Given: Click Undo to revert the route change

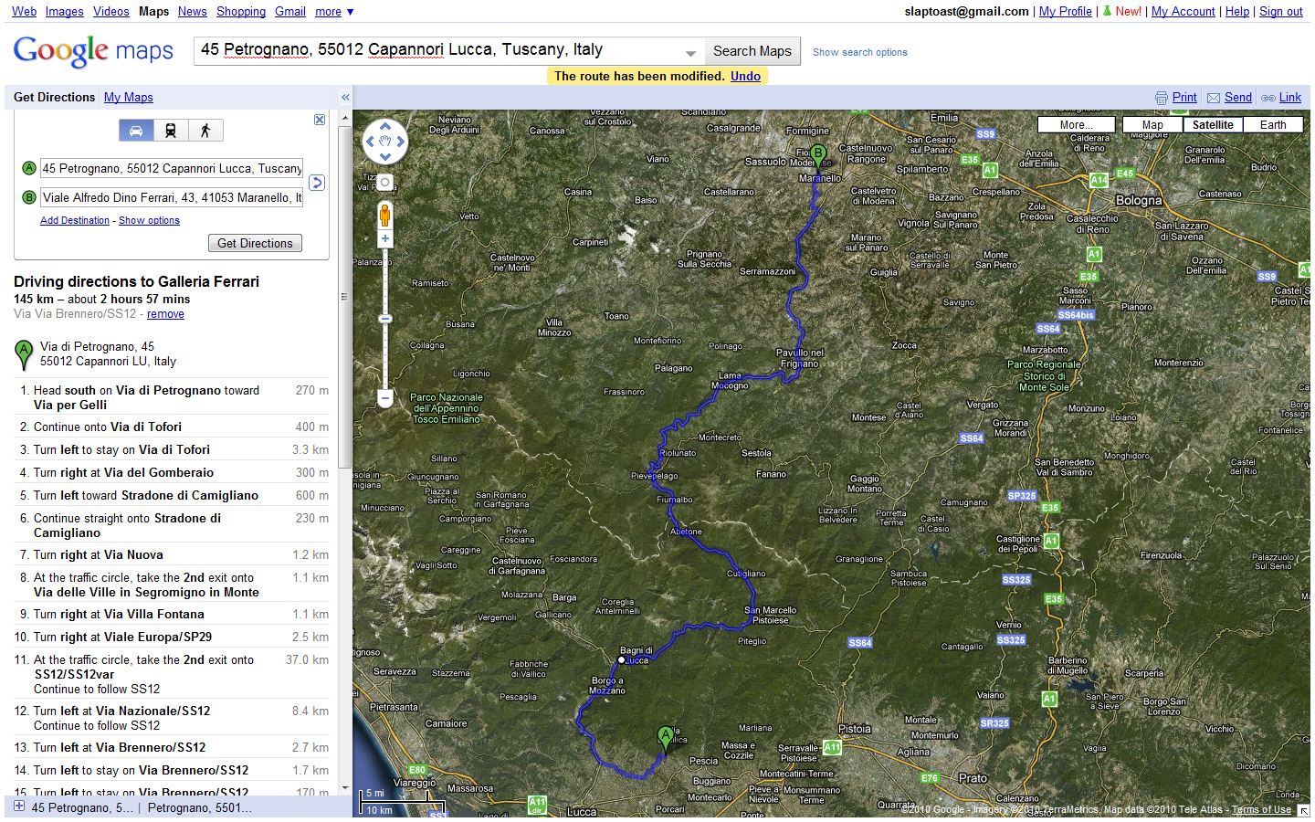Looking at the screenshot, I should click(x=745, y=76).
